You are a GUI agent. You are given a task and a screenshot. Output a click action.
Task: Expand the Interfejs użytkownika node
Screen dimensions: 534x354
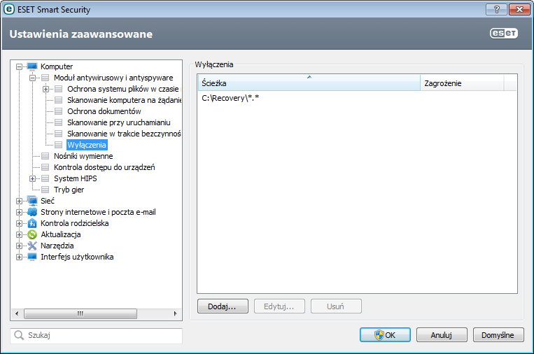[19, 257]
